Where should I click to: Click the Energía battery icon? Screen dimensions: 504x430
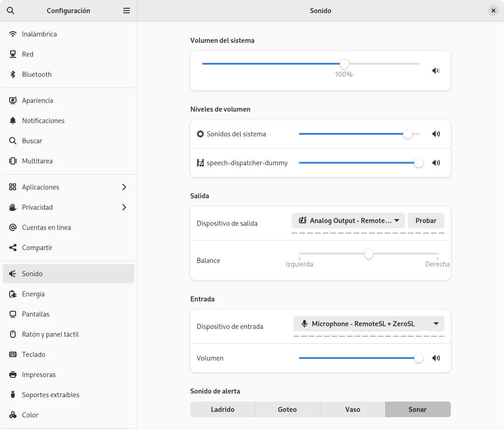13,294
